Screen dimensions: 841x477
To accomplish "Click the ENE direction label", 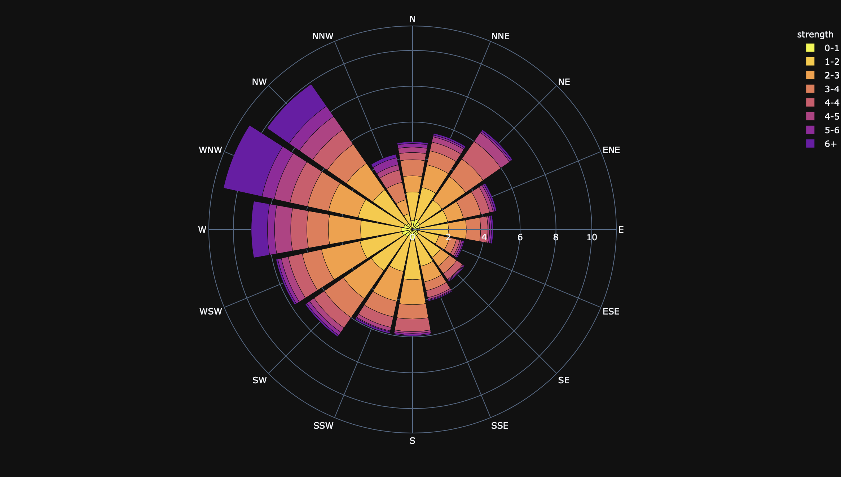I will point(611,150).
